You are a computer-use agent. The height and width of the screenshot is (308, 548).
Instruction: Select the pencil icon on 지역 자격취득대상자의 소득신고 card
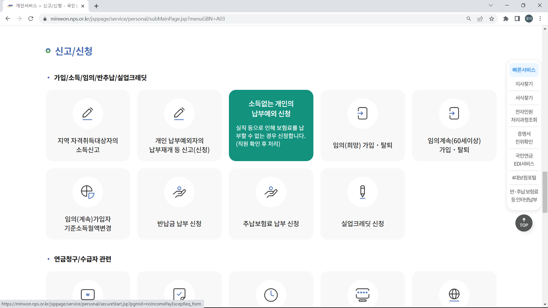click(x=88, y=114)
